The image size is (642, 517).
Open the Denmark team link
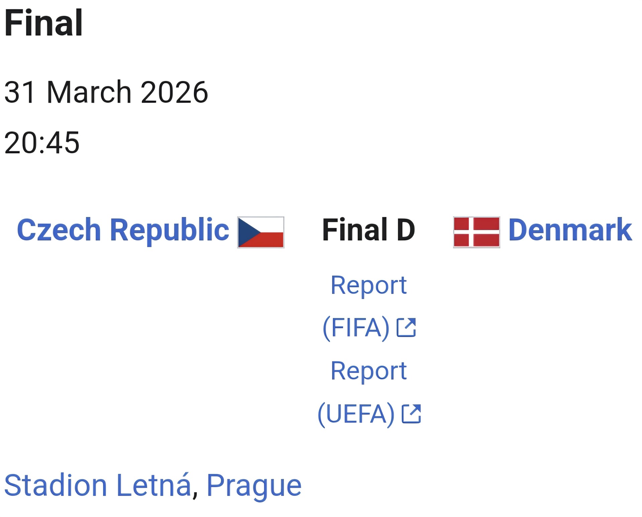570,230
